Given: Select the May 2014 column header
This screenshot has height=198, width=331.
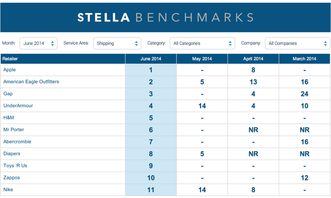Looking at the screenshot, I should point(202,58).
